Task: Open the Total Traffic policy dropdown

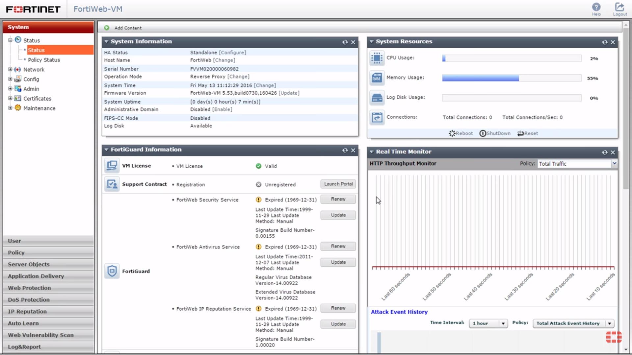Action: (x=614, y=164)
